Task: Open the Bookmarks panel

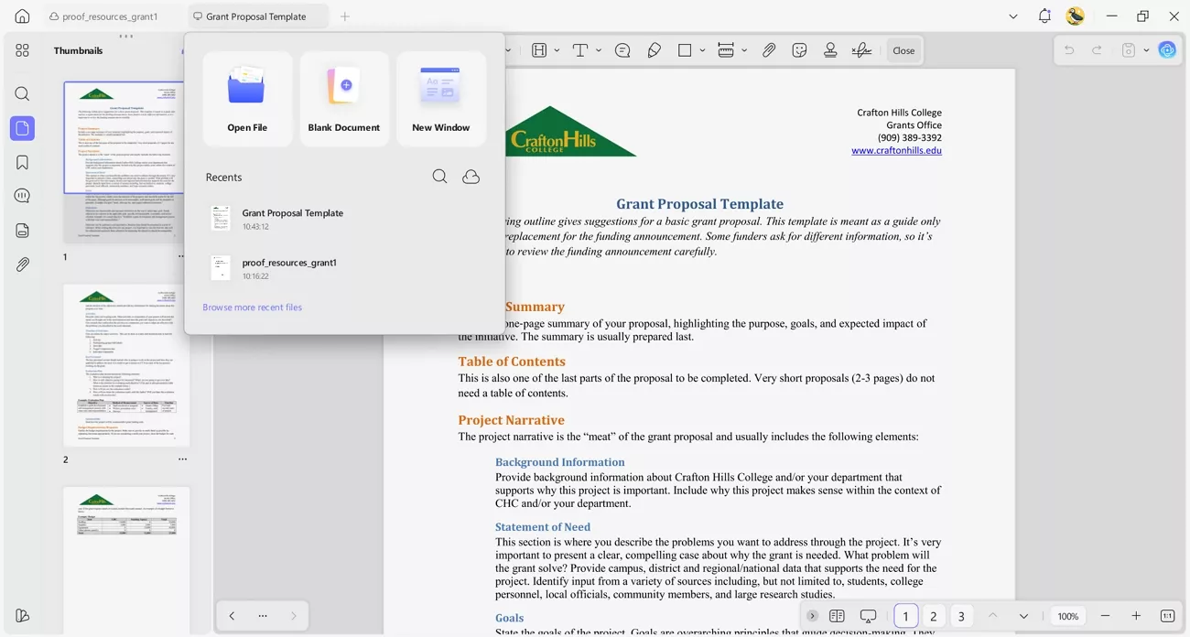Action: click(22, 161)
